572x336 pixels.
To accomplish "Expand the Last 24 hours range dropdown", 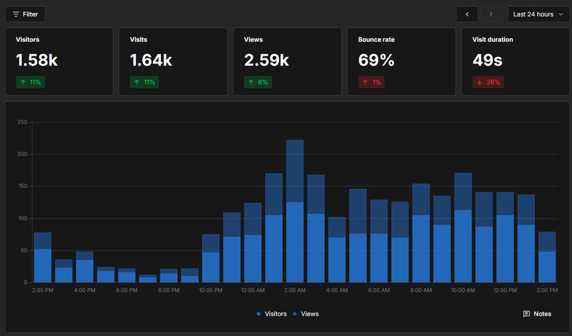I will click(x=538, y=14).
